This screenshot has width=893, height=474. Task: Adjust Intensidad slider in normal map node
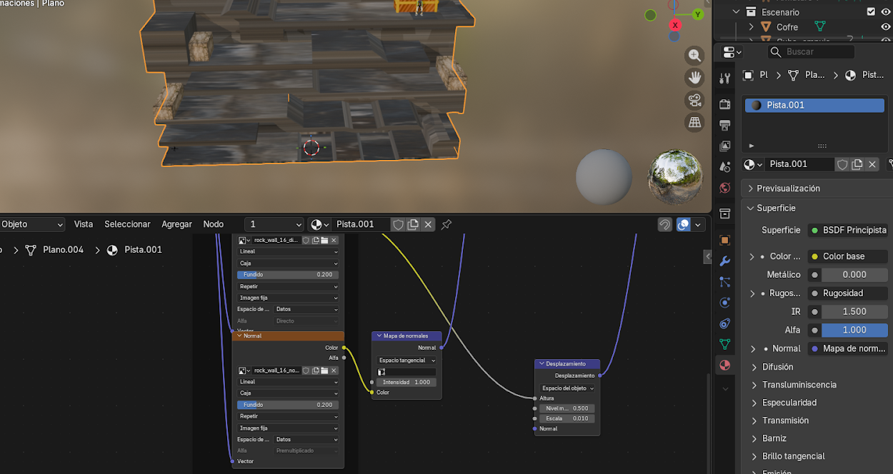pos(406,382)
